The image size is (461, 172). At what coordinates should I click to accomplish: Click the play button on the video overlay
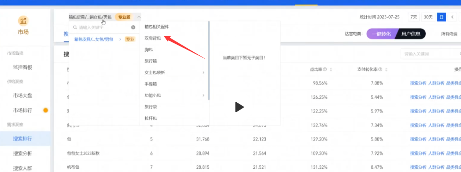(239, 107)
